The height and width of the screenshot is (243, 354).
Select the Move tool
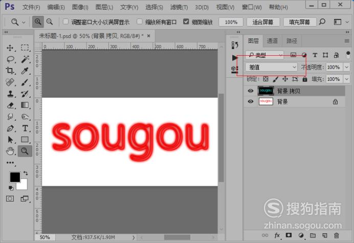tap(10, 48)
